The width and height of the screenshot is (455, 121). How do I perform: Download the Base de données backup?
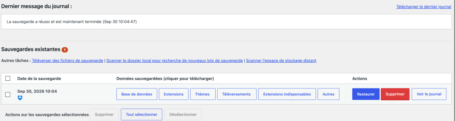point(136,94)
